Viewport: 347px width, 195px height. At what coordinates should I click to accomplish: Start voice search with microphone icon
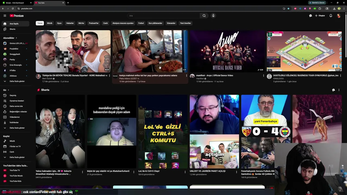(x=213, y=16)
